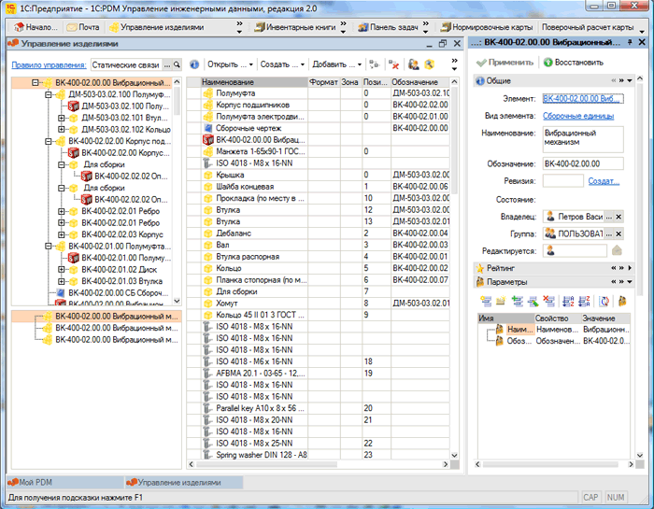Expand the Рейтинг section arrow
Screen dimensions: 654x509
click(630, 268)
